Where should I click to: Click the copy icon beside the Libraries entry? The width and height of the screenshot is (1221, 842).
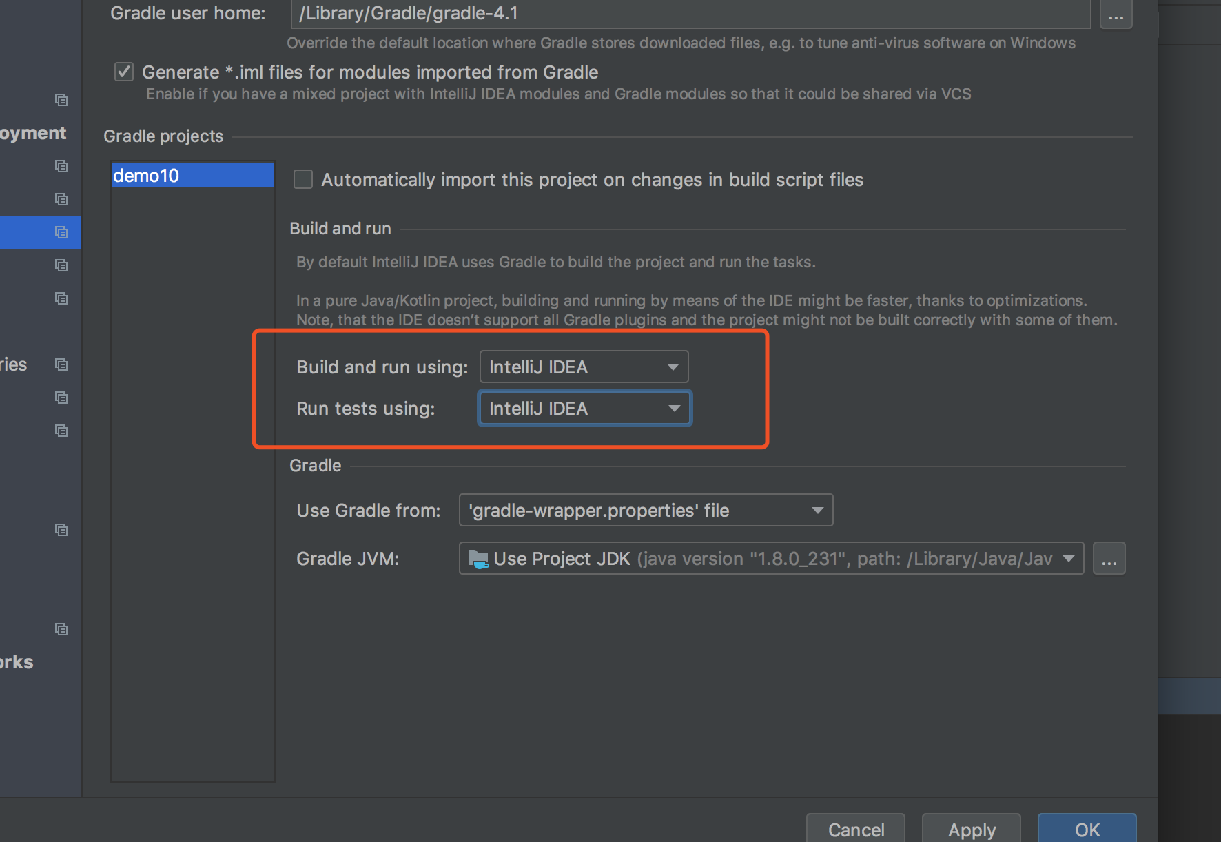[x=61, y=364]
